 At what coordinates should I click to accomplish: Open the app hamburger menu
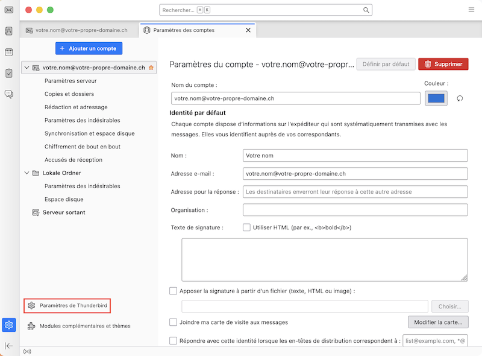click(471, 10)
